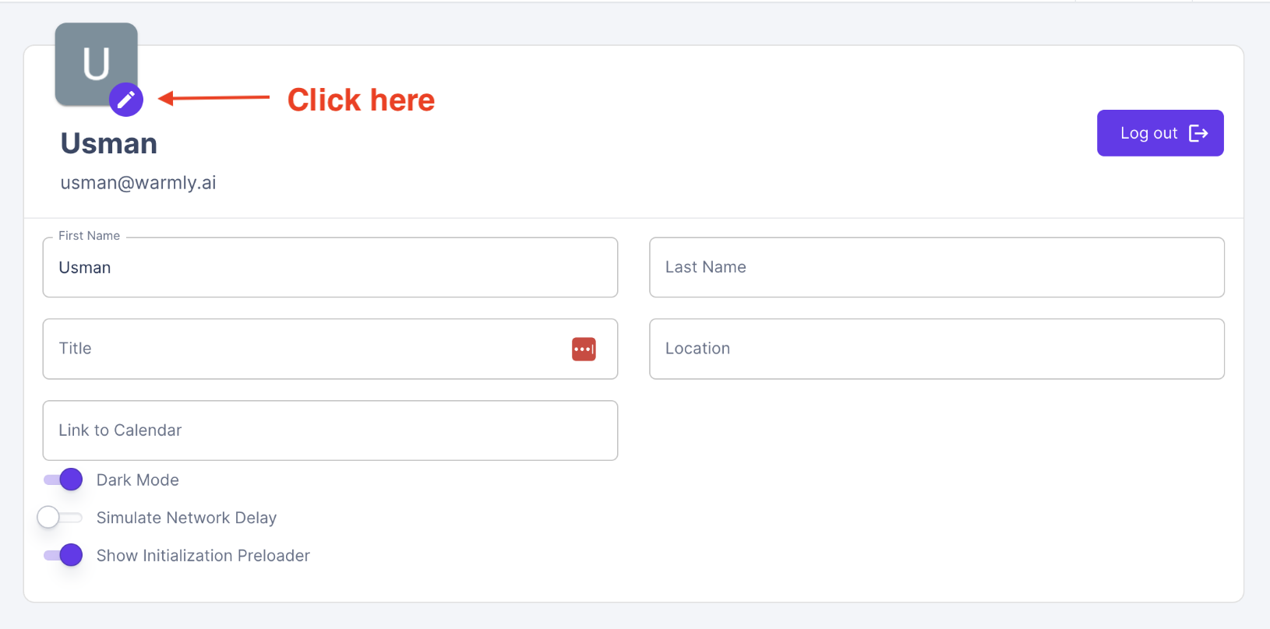Click the "Dark Mode" label text

[x=138, y=480]
